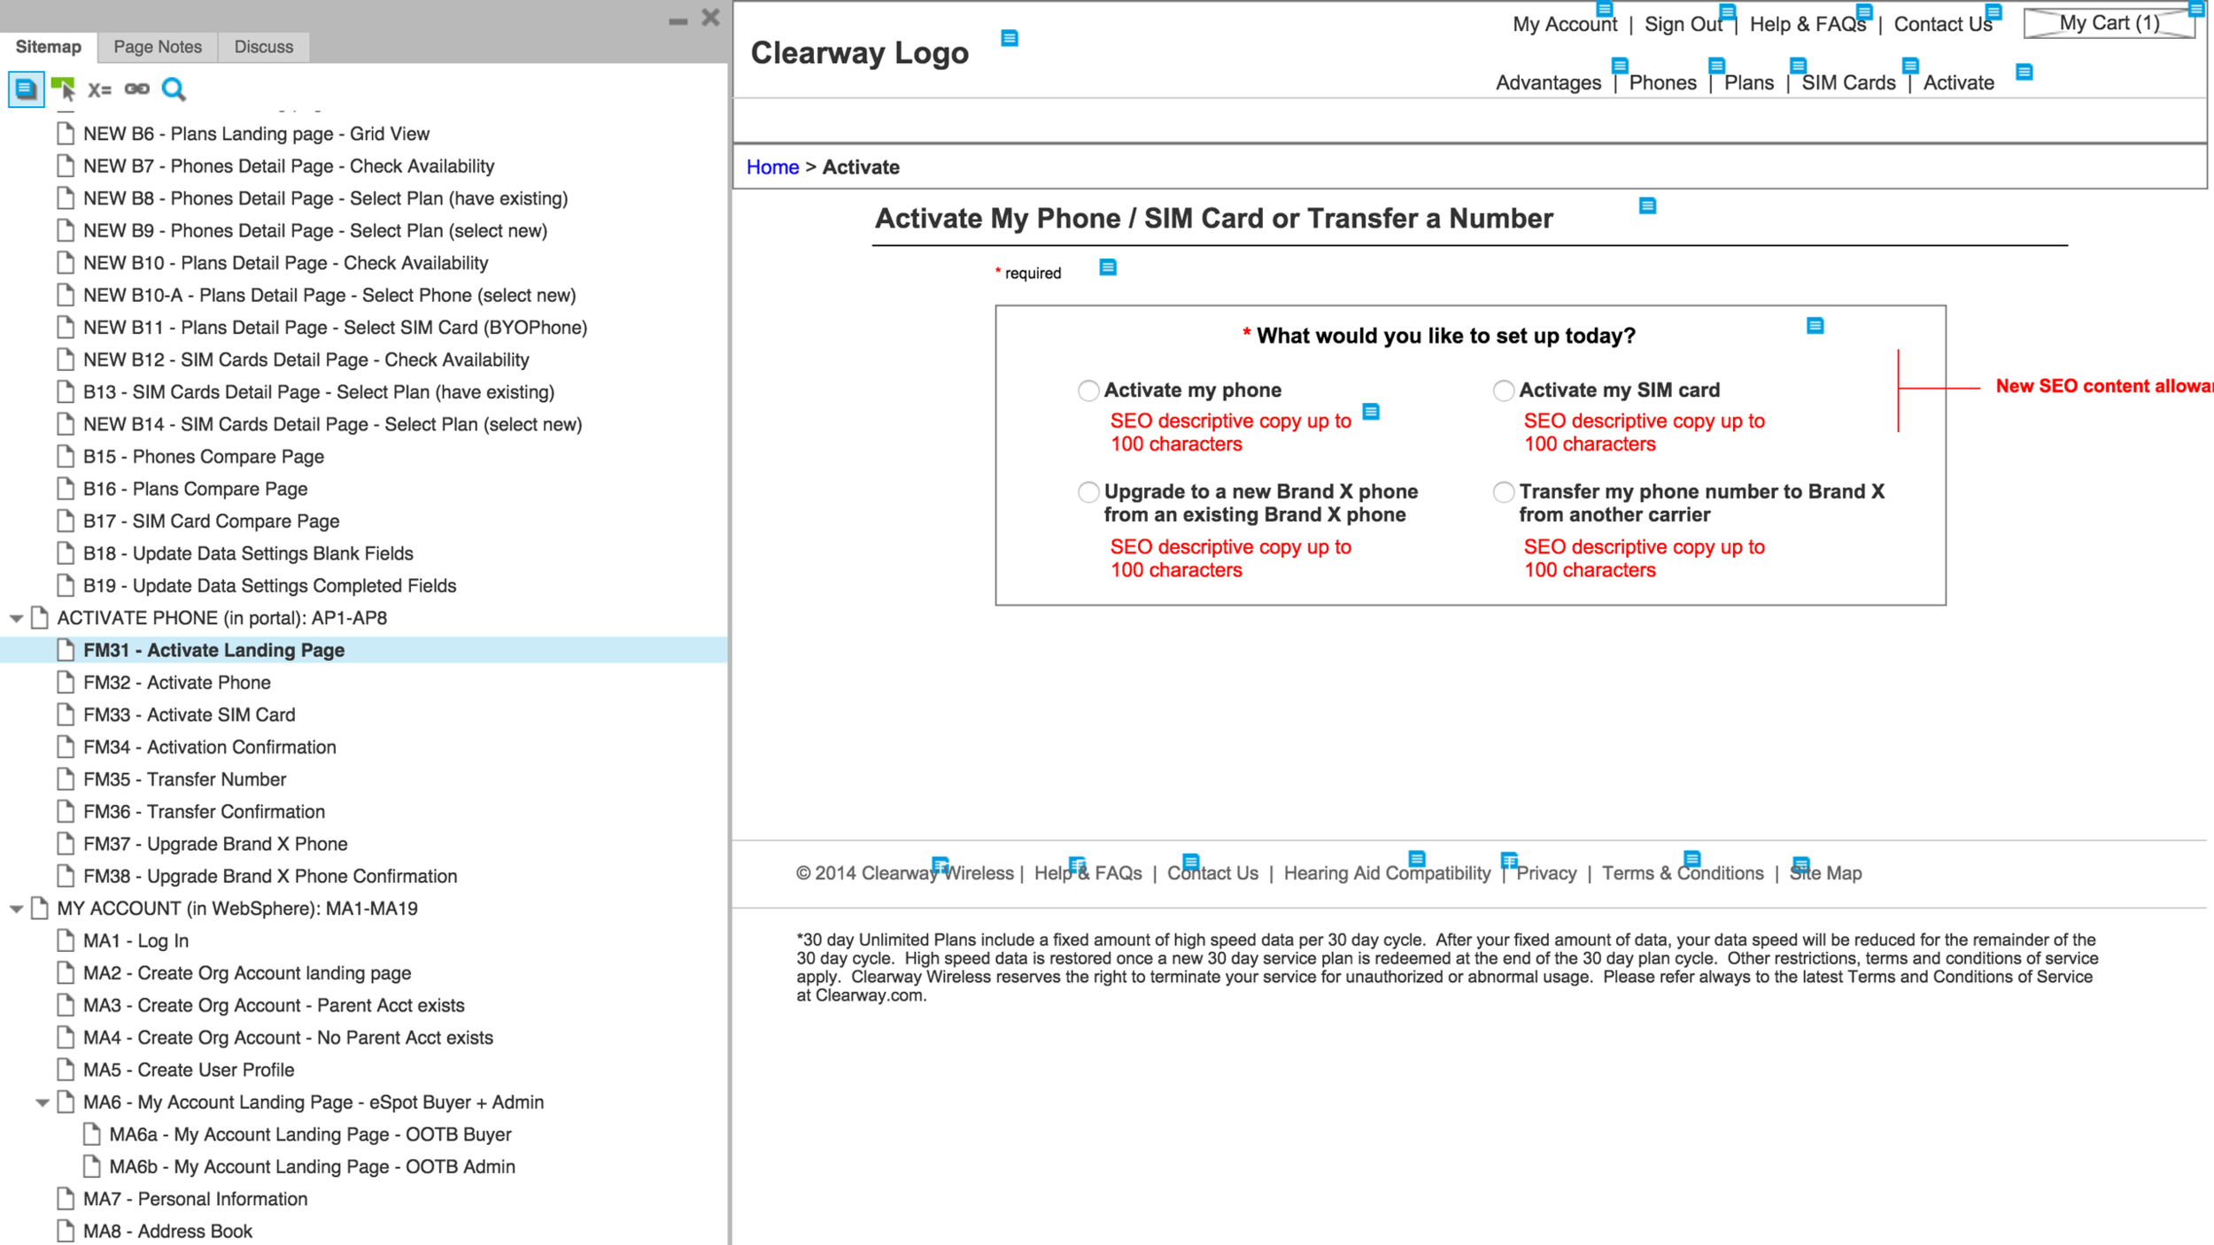This screenshot has width=2214, height=1245.
Task: Click Activate in main navigation
Action: [1958, 82]
